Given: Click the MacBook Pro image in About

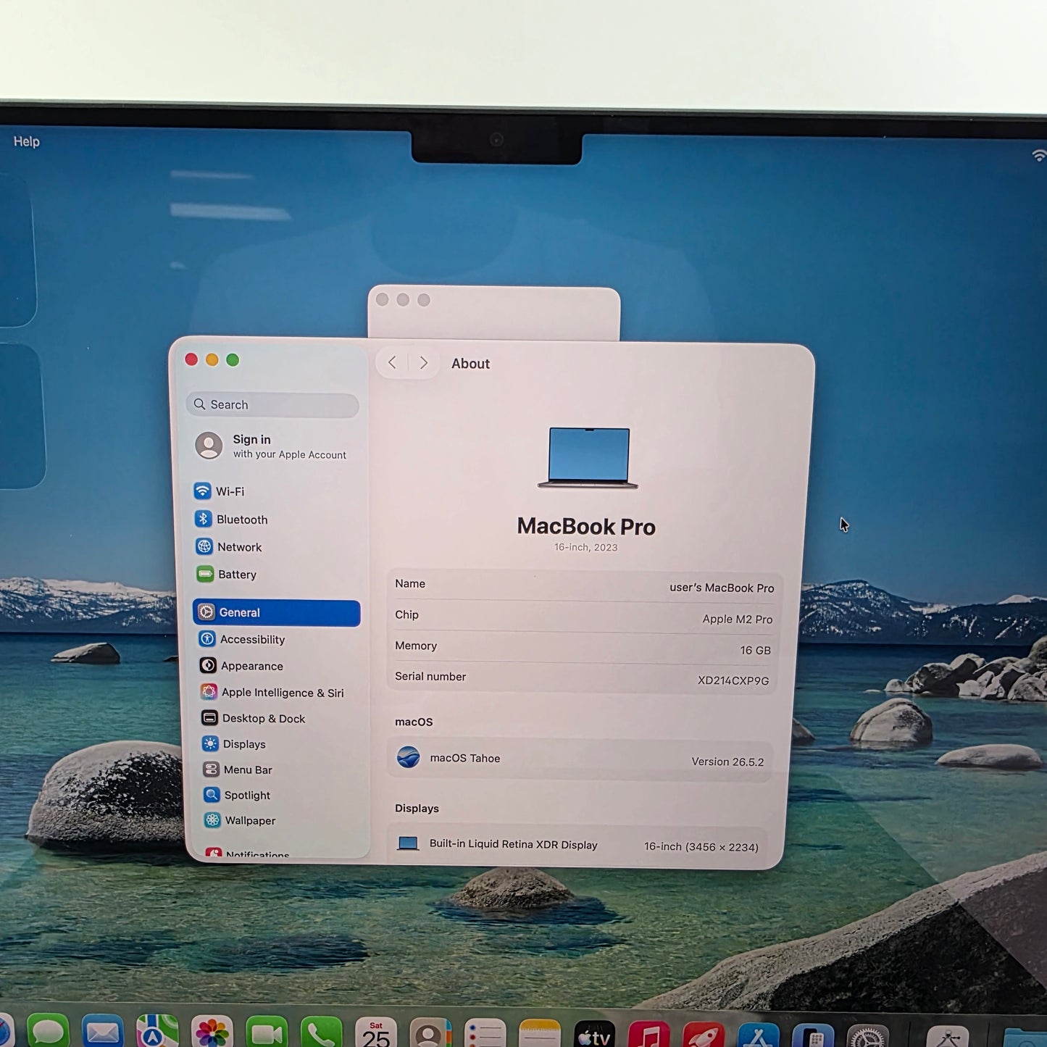Looking at the screenshot, I should [x=588, y=458].
